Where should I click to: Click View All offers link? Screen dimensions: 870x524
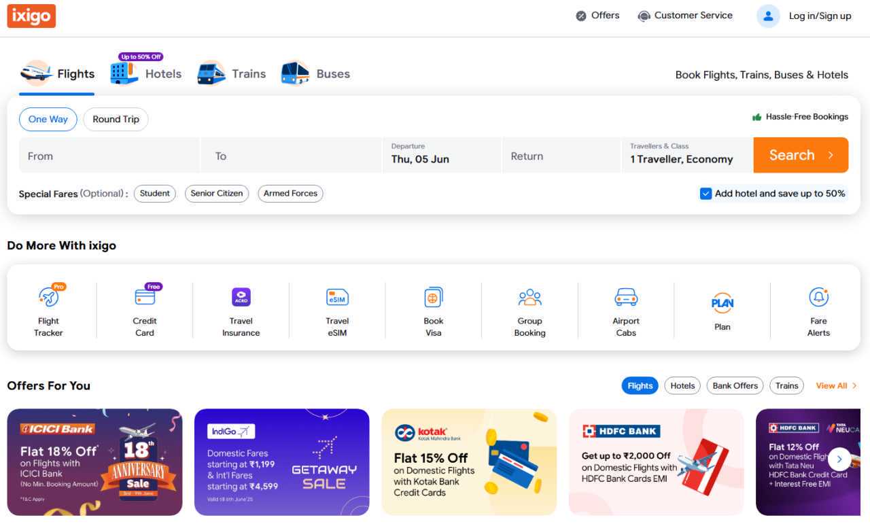point(837,386)
